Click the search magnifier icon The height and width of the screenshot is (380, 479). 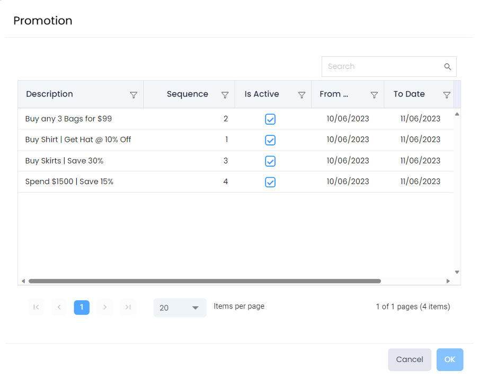(x=447, y=67)
